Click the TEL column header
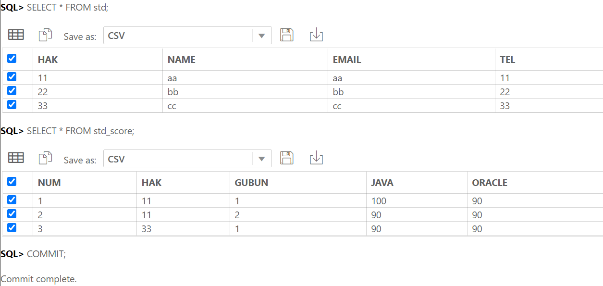Screen dimensions: 603x286 (x=507, y=60)
